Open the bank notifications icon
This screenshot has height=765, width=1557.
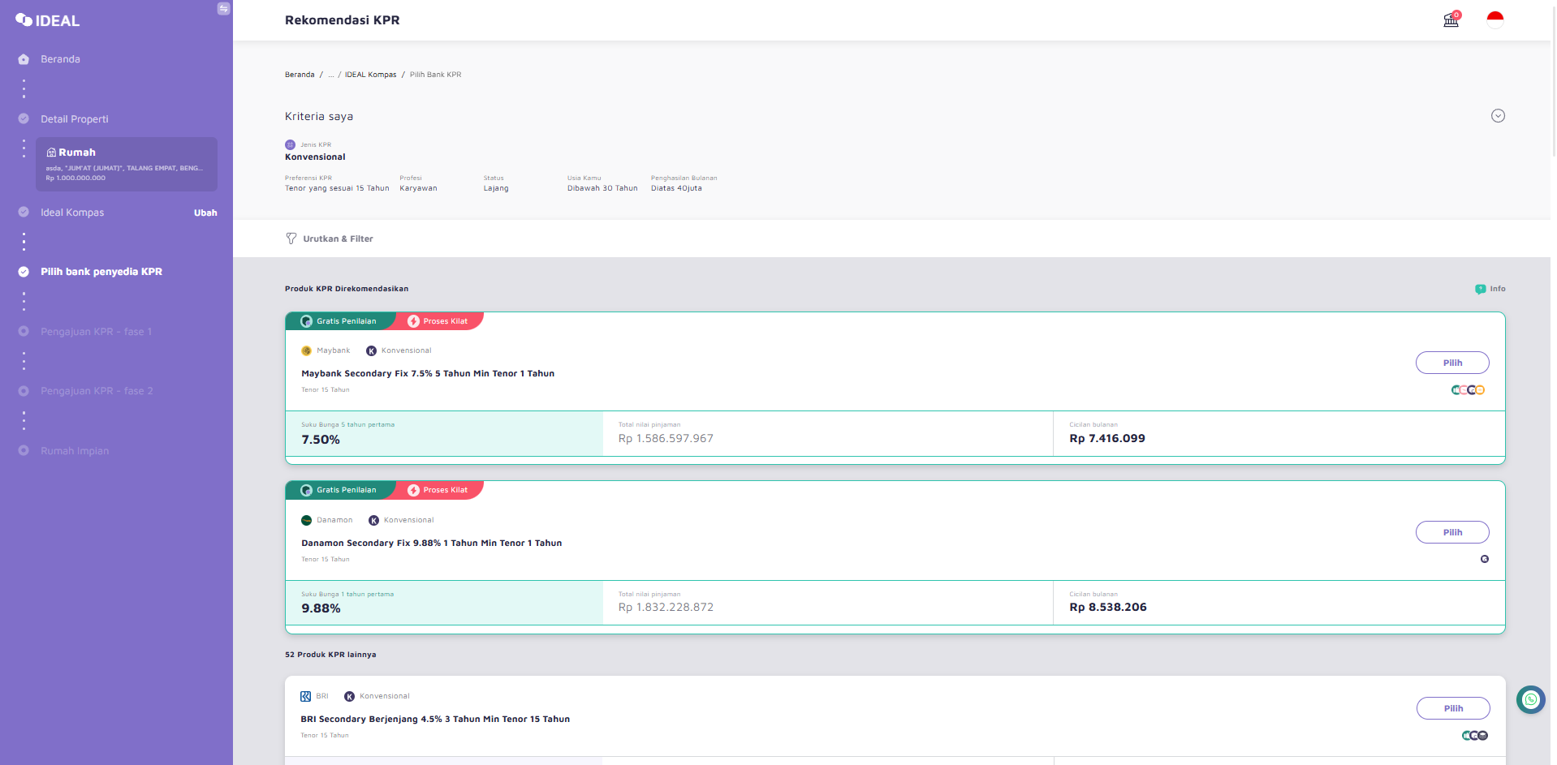coord(1451,19)
